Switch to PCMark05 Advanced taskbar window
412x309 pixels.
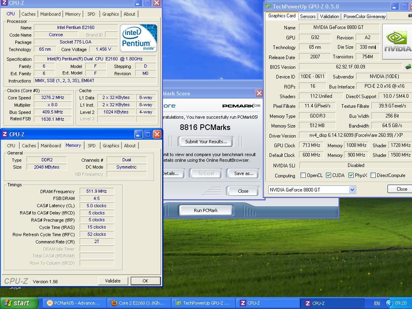click(x=74, y=303)
